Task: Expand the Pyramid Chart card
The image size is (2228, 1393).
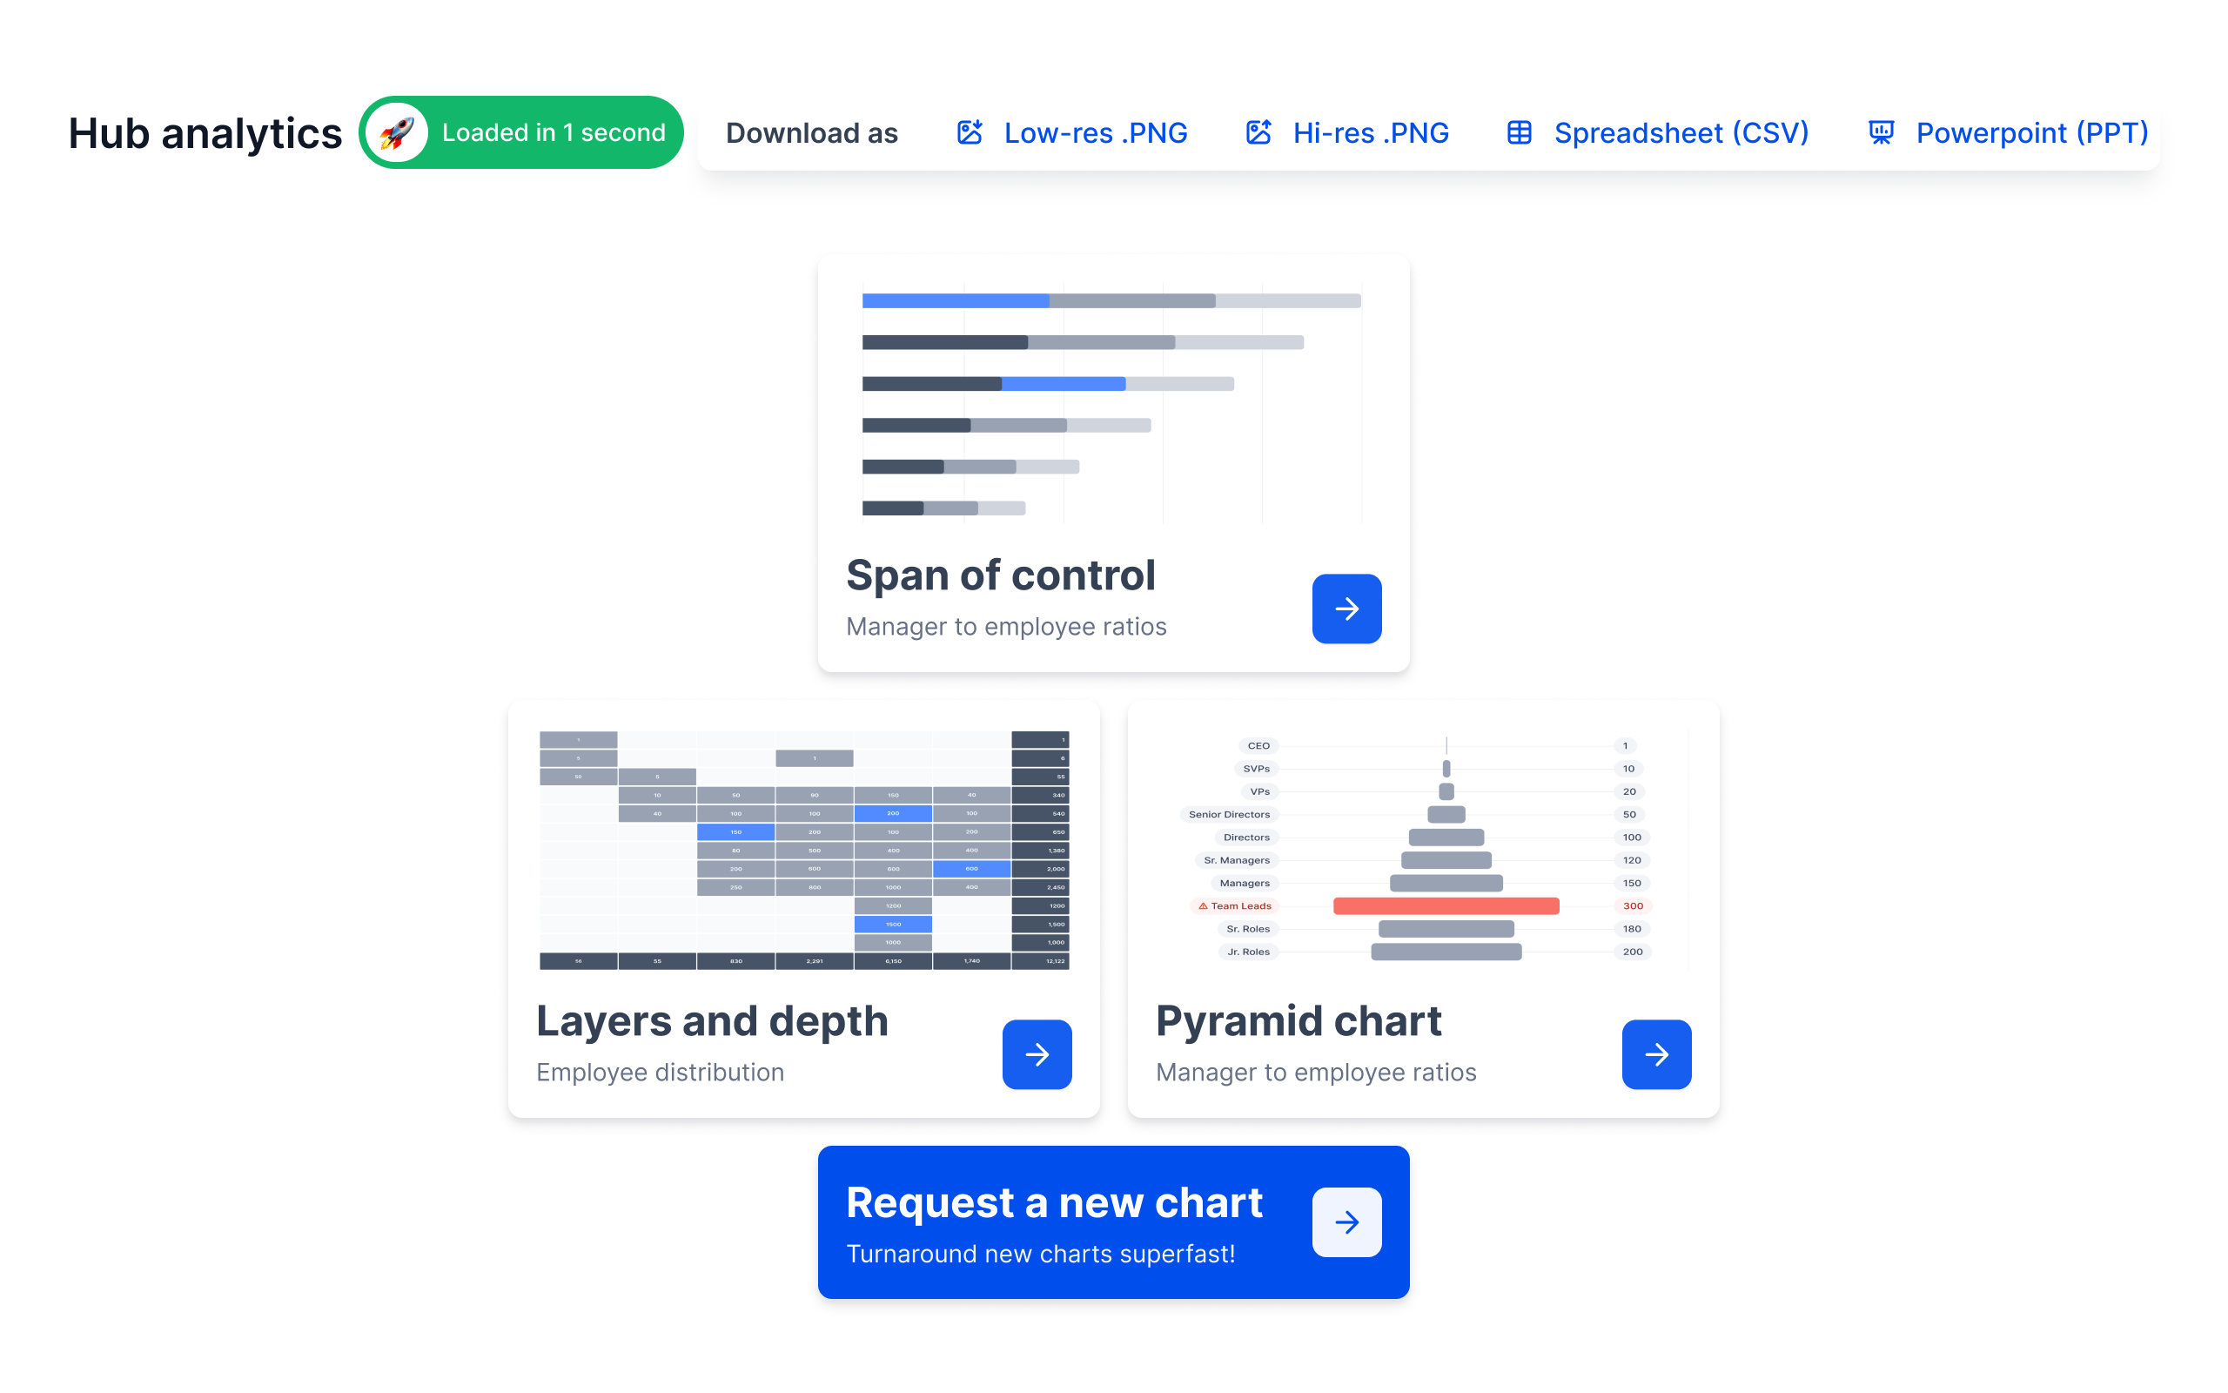Action: [1657, 1053]
